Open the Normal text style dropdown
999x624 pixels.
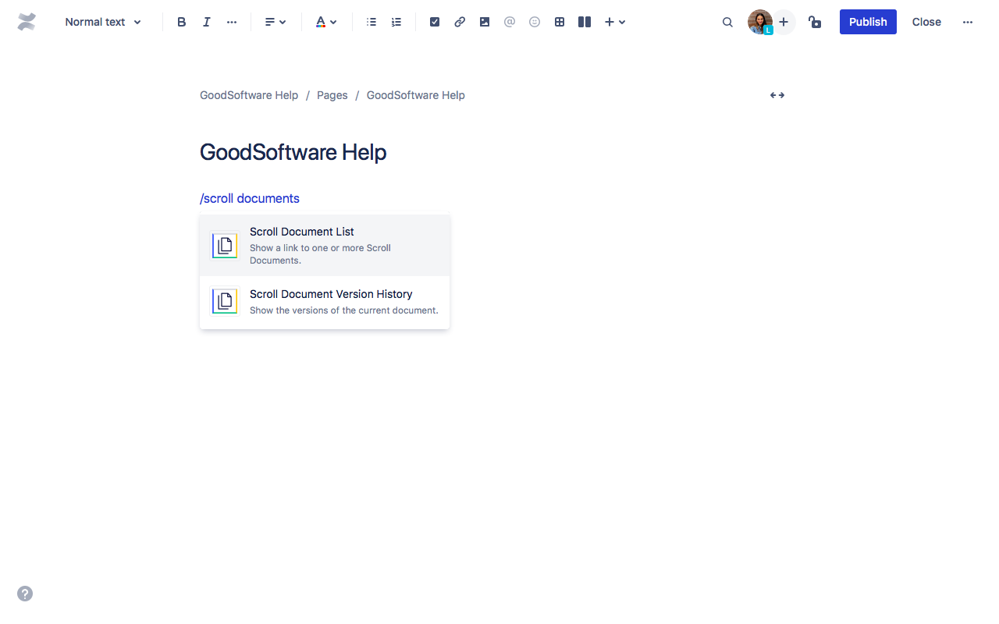coord(103,22)
